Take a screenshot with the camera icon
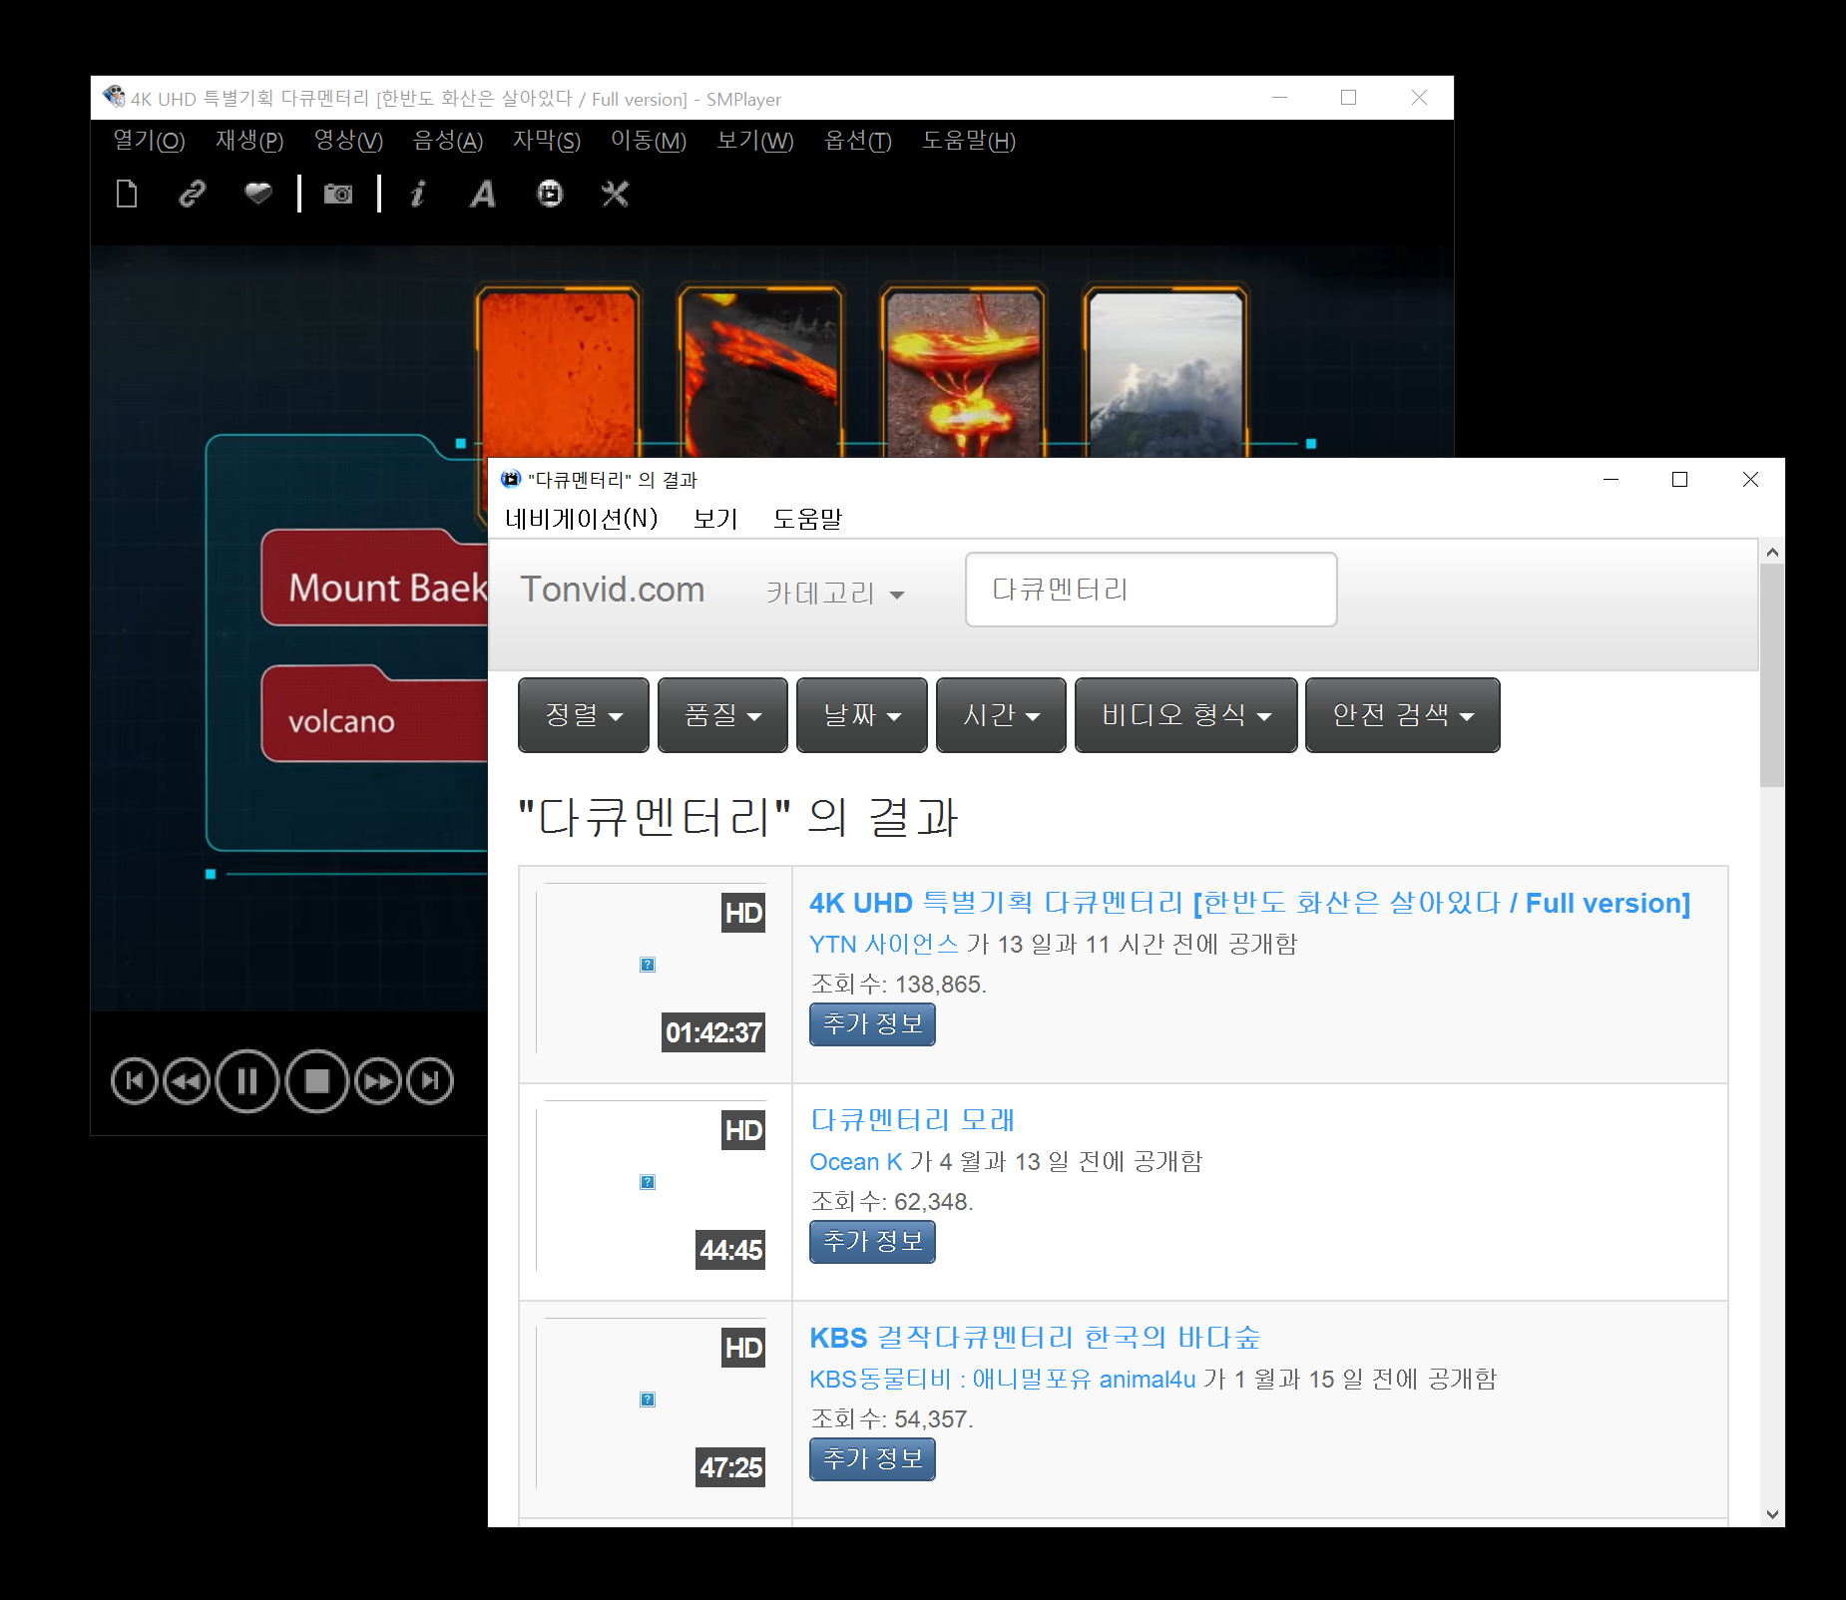1846x1600 pixels. coord(337,194)
